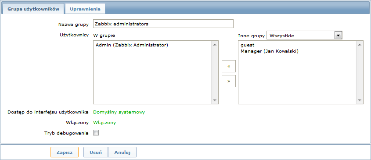Open the Inne grupy dropdown

tap(305, 36)
